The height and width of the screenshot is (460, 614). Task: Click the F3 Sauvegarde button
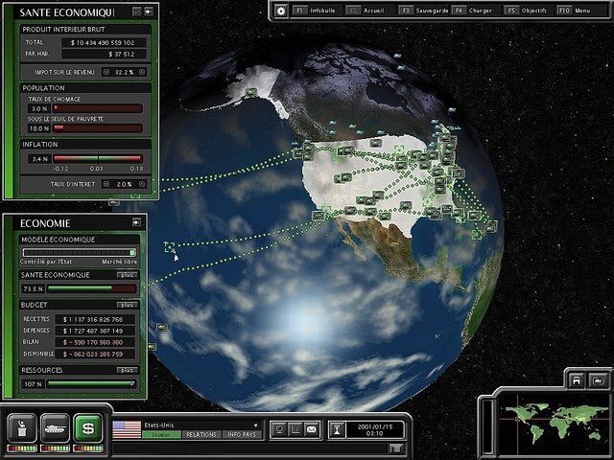coord(424,11)
